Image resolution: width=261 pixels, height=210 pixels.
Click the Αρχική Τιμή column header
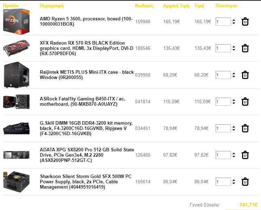pyautogui.click(x=176, y=6)
